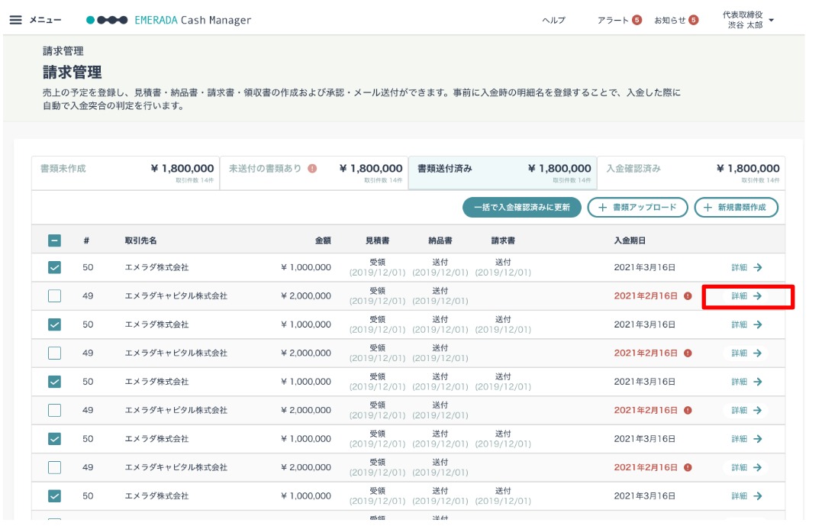Check the first エメラダキャピタル株式会社 row checkbox

[54, 295]
